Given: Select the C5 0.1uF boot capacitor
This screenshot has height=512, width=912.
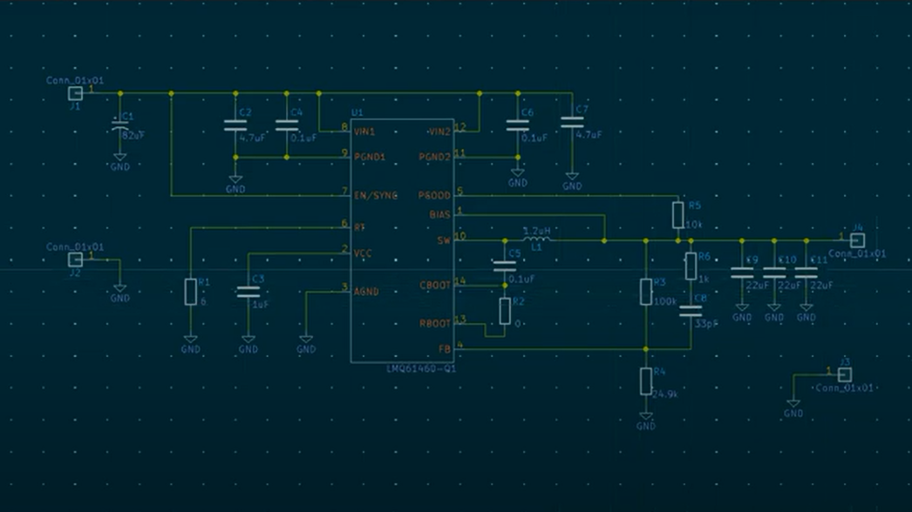Looking at the screenshot, I should point(504,266).
